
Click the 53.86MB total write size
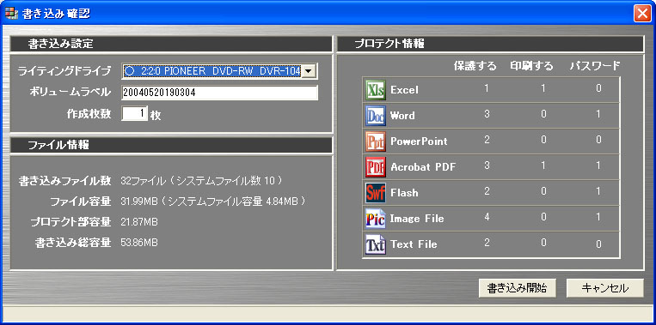(x=139, y=243)
